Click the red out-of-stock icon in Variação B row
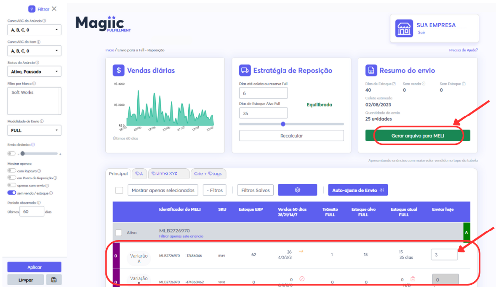This screenshot has height=289, width=496. pos(413,279)
